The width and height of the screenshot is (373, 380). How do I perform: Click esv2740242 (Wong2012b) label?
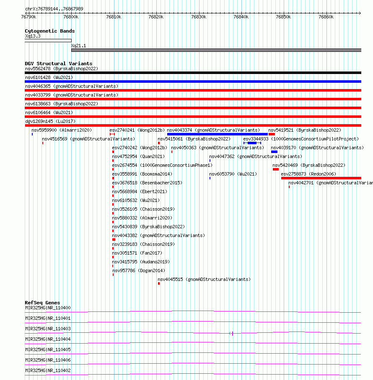(140, 148)
